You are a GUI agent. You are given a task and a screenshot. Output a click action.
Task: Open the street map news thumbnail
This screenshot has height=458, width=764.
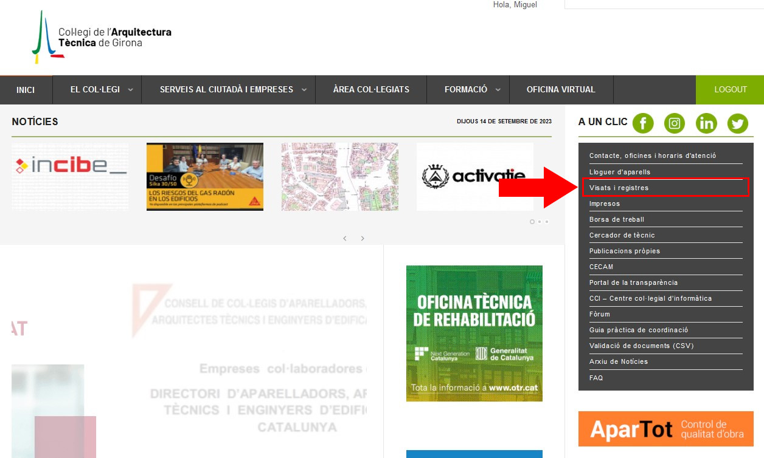coord(340,177)
